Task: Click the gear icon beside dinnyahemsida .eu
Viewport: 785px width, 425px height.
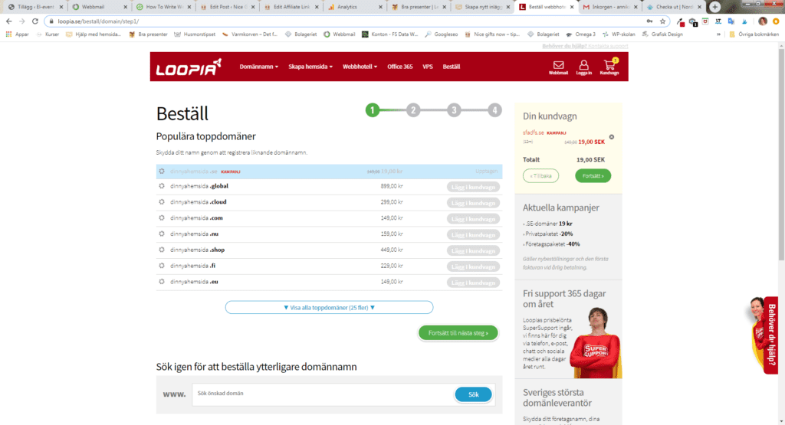Action: click(x=162, y=282)
